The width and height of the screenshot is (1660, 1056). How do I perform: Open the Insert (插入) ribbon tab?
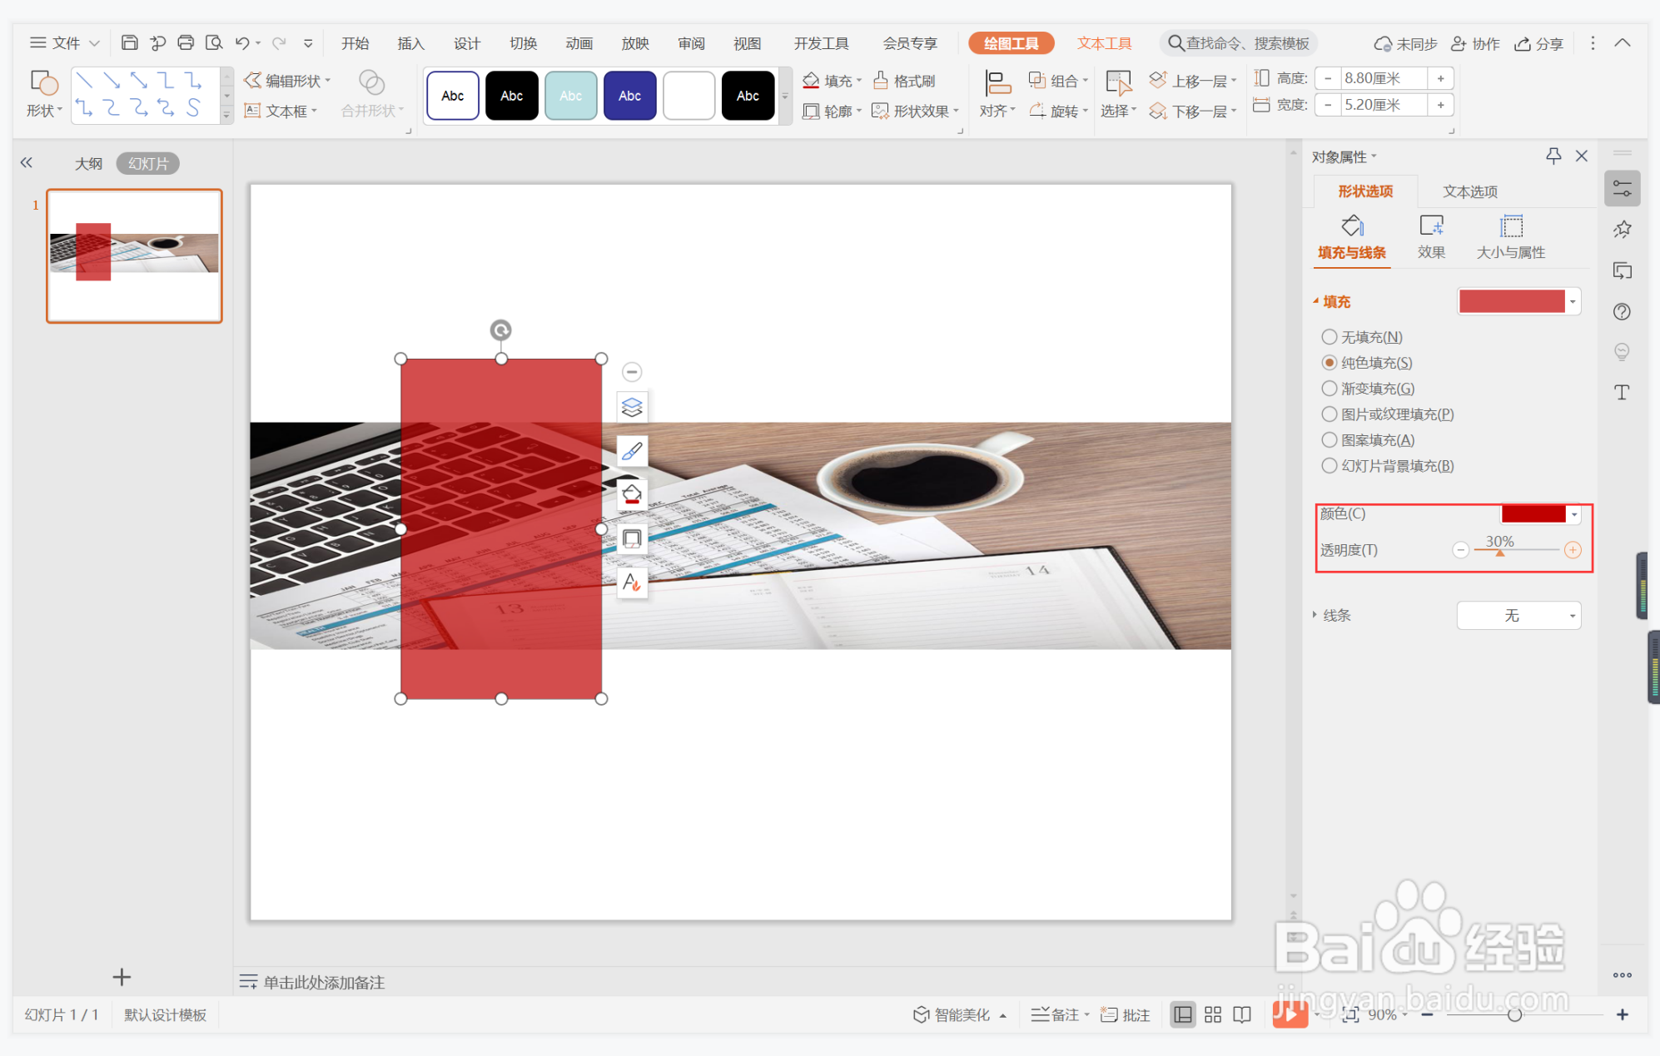[x=410, y=43]
